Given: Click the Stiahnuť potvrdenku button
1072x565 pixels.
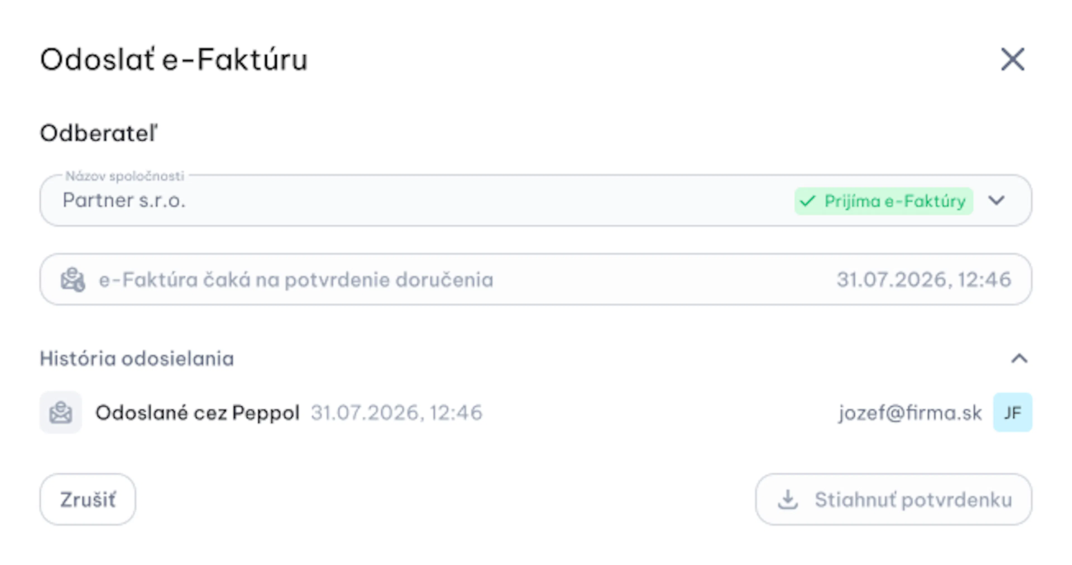Looking at the screenshot, I should click(893, 499).
